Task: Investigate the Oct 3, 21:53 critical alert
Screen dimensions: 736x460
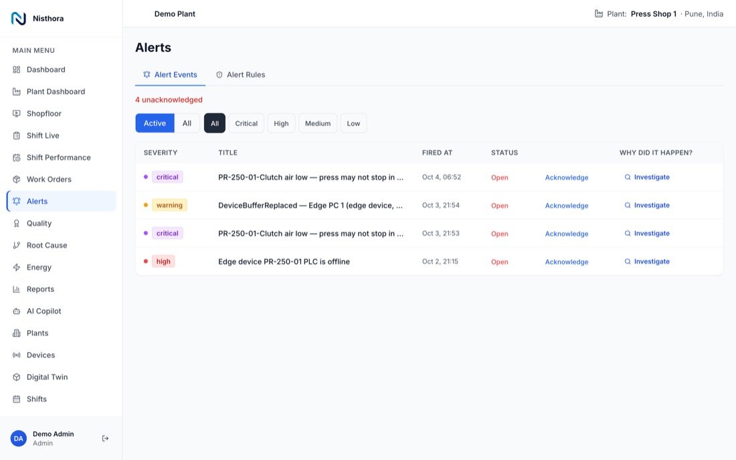Action: pyautogui.click(x=647, y=234)
